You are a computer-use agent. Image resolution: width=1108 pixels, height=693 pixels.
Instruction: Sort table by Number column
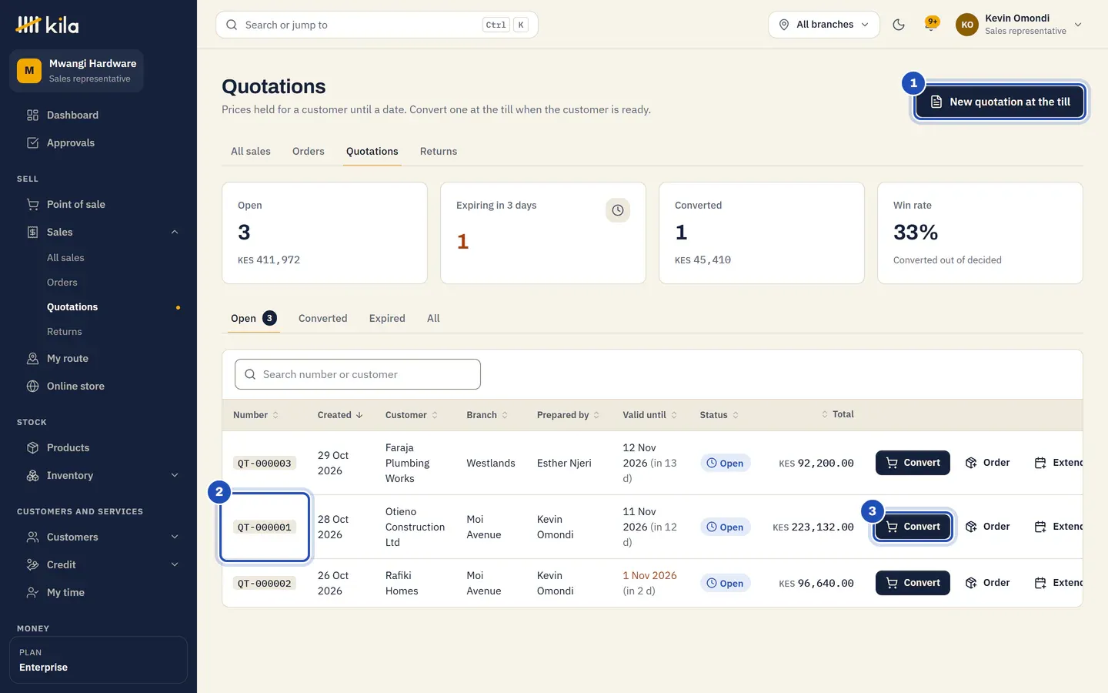256,415
